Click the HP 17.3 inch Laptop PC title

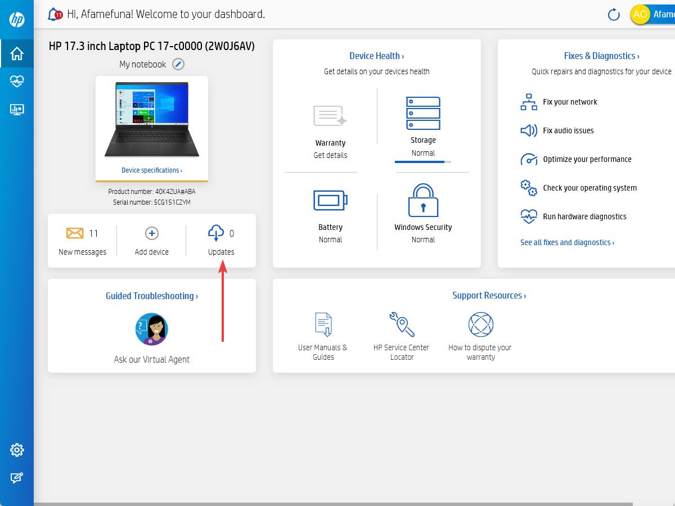pos(152,47)
